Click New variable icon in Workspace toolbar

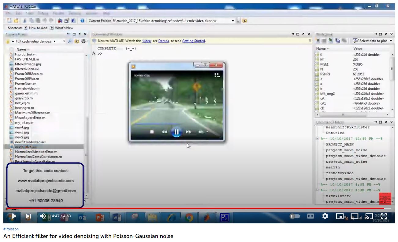click(x=318, y=41)
